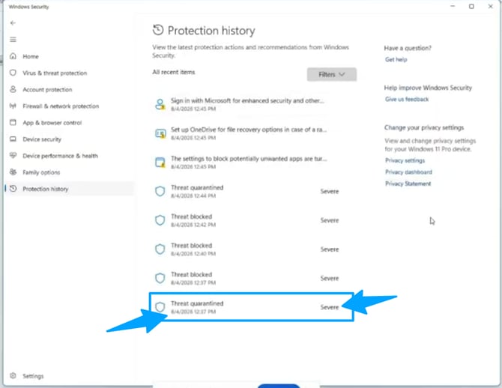
Task: Click the Change your privacy settings heading
Action: click(424, 127)
